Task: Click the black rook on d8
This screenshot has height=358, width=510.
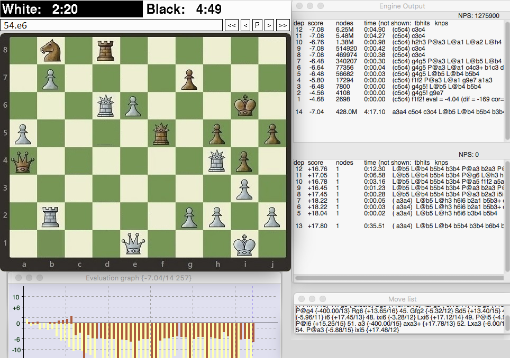Action: 106,52
